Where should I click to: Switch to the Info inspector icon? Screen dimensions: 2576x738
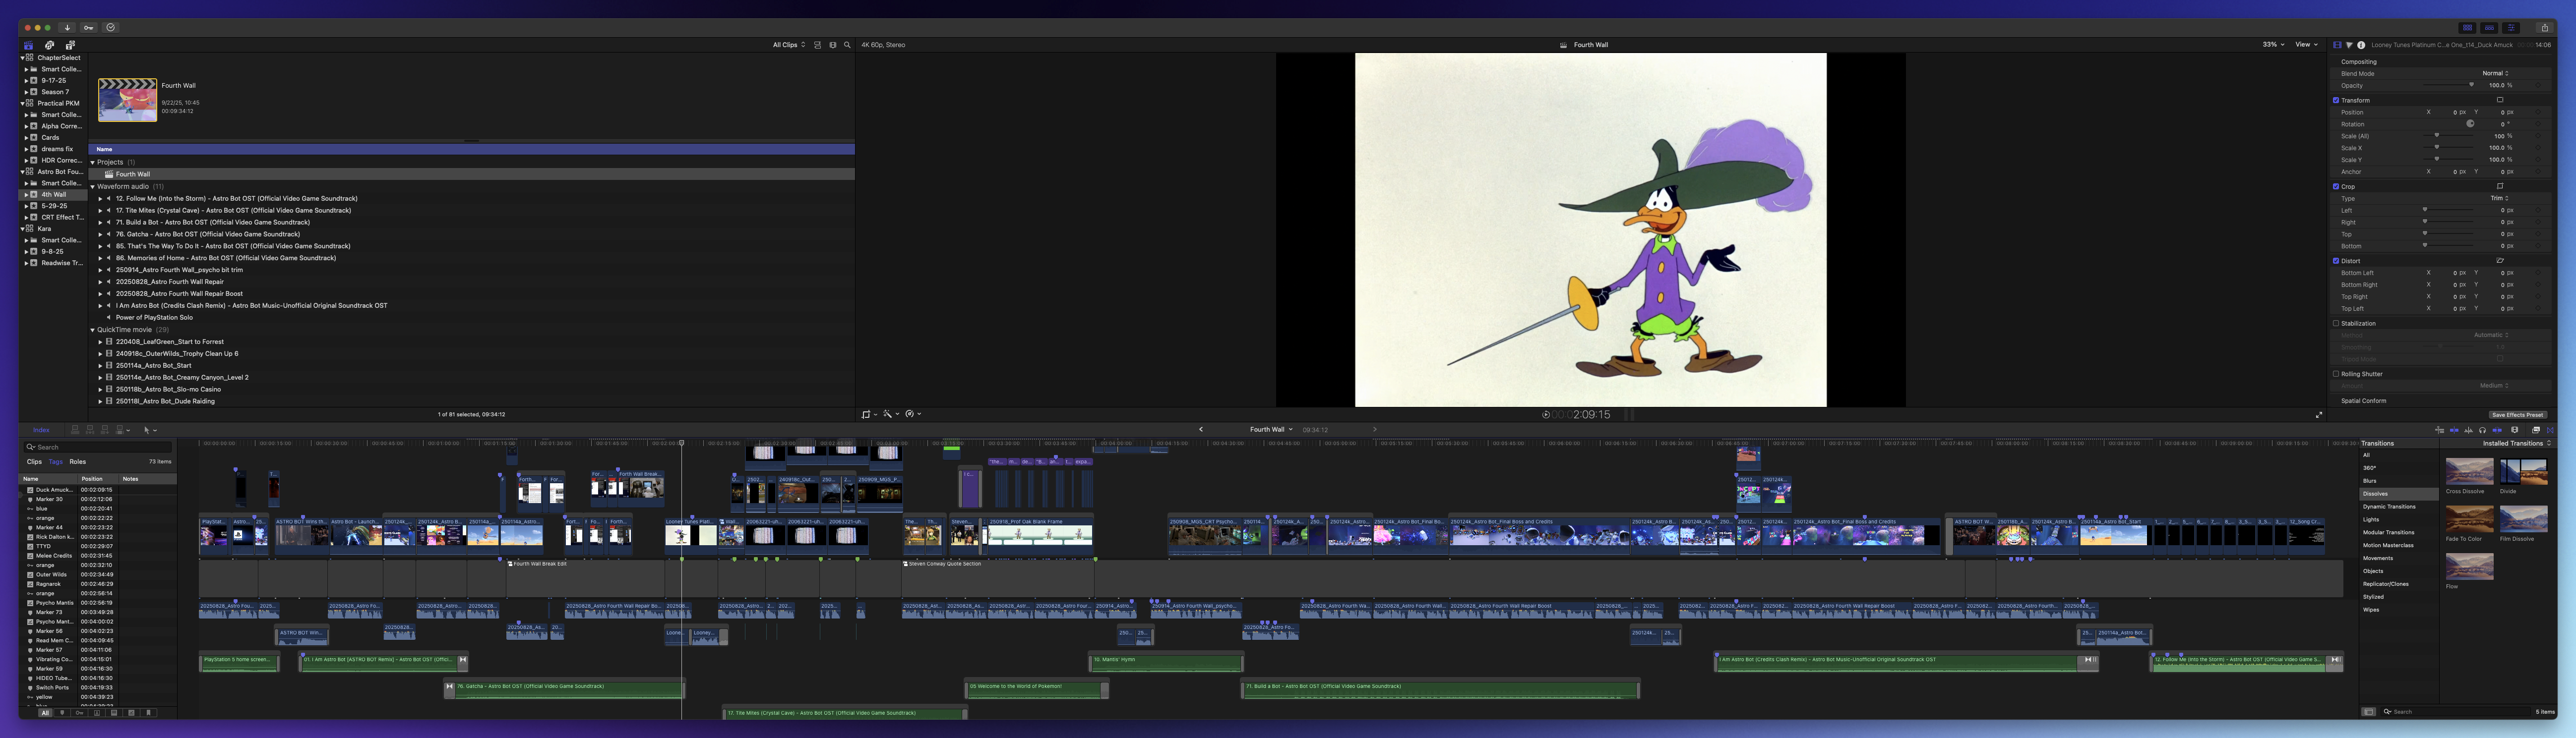click(2361, 45)
